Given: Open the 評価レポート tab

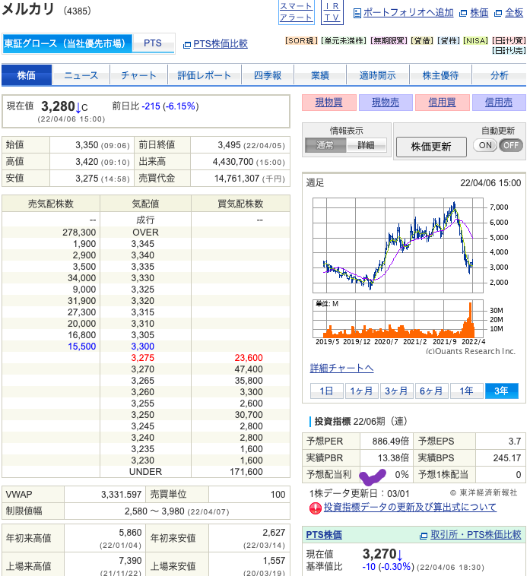Looking at the screenshot, I should [205, 75].
